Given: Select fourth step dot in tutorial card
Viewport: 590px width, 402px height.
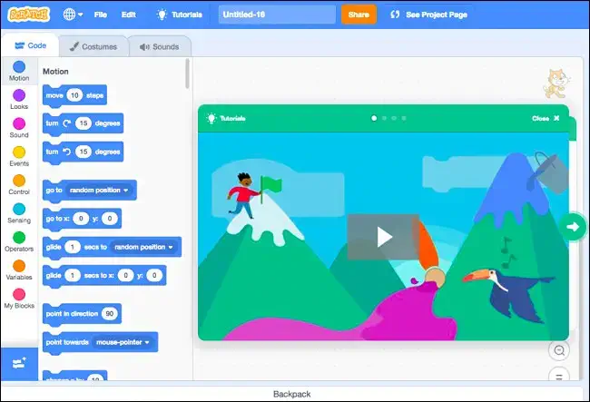Looking at the screenshot, I should point(404,118).
